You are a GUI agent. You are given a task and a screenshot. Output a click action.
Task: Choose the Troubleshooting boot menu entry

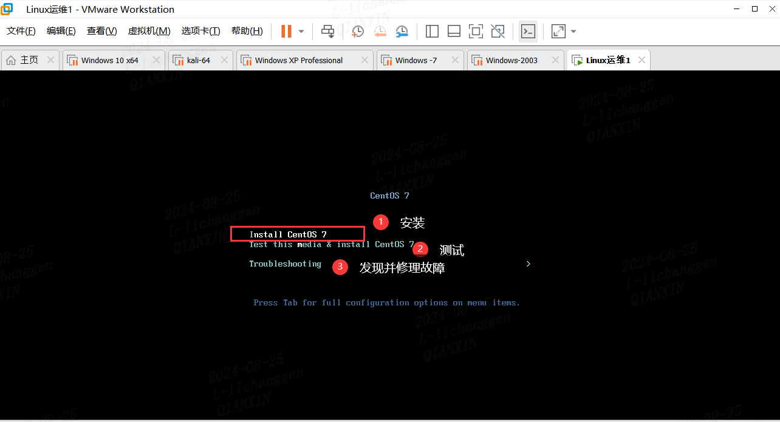click(x=285, y=264)
